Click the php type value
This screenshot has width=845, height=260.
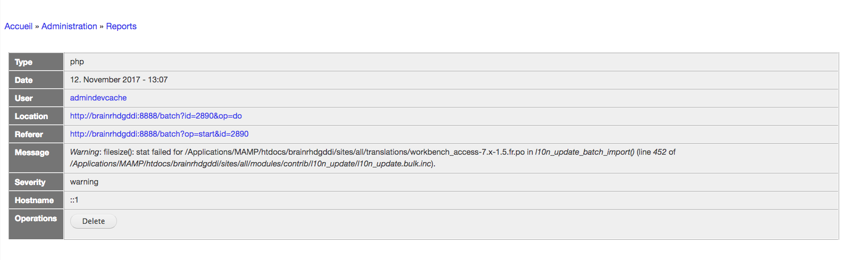[77, 62]
